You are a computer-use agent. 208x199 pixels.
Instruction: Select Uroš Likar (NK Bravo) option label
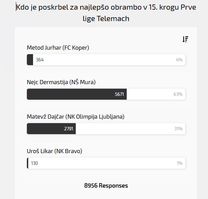(x=54, y=151)
